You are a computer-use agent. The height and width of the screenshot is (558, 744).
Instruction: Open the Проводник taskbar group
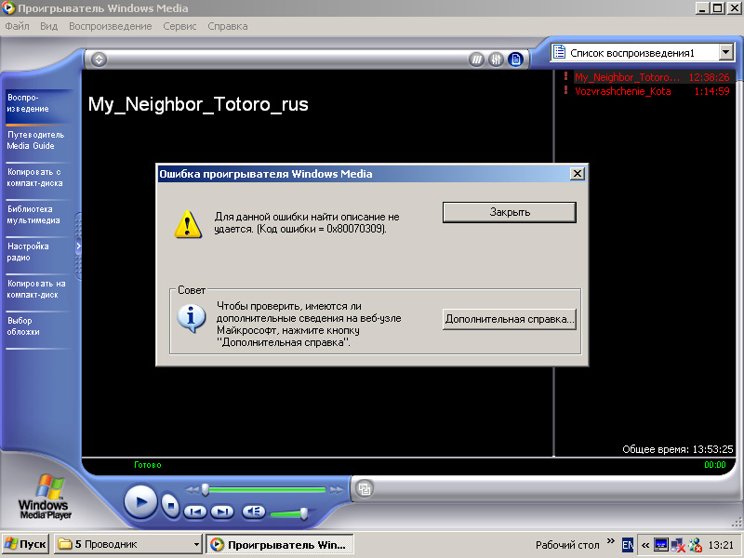point(128,544)
